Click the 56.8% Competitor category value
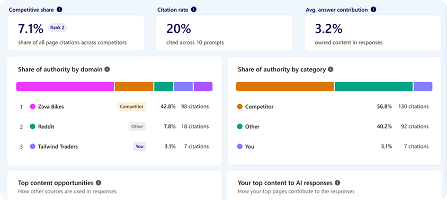This screenshot has width=447, height=200. (x=385, y=106)
